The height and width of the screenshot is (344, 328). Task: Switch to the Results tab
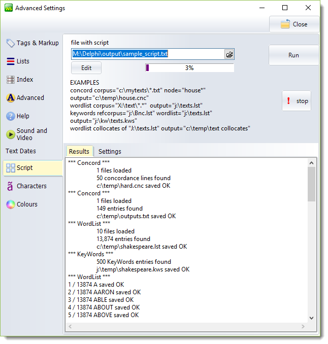click(79, 151)
